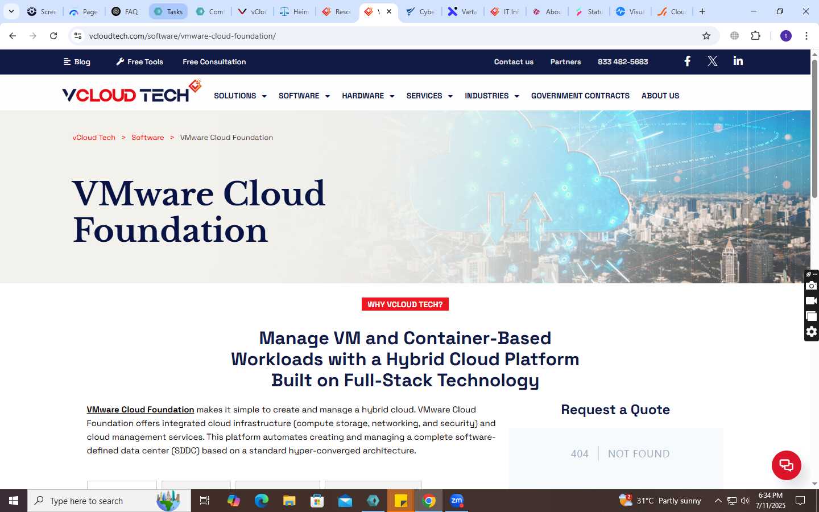Open ABOUT US menu item
Screen dimensions: 819x512
pos(660,96)
